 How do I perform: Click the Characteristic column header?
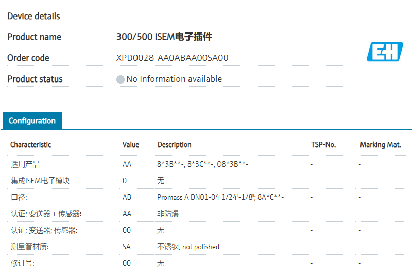pyautogui.click(x=30, y=144)
